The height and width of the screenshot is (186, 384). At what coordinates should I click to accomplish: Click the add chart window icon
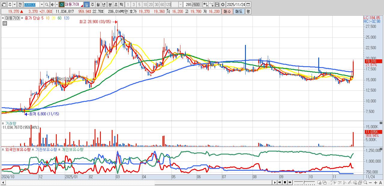click(319, 183)
